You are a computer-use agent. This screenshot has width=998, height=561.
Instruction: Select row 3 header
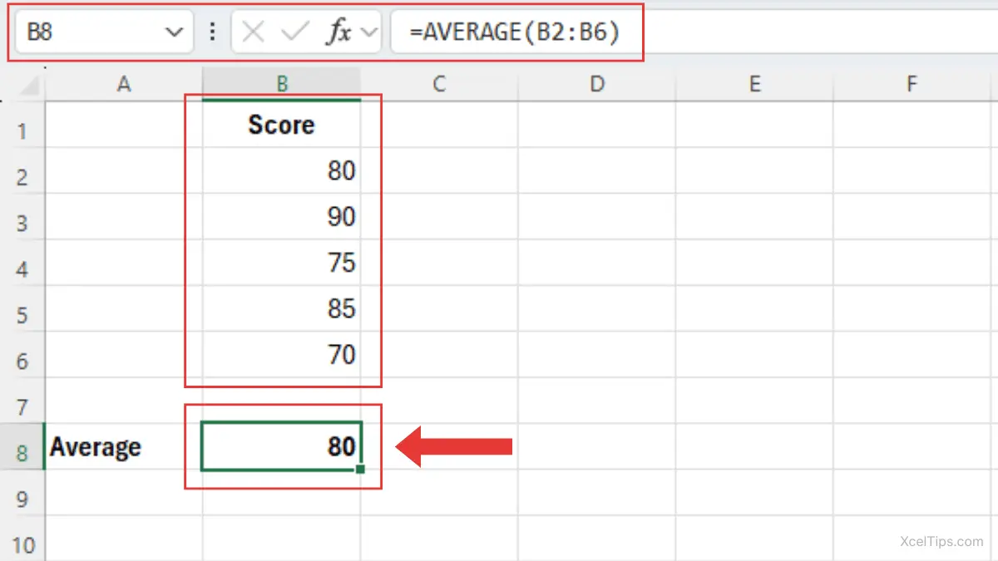(x=24, y=223)
